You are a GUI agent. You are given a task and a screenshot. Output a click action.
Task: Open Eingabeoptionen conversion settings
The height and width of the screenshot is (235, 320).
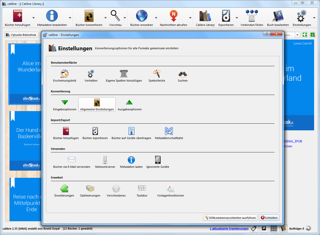point(65,105)
